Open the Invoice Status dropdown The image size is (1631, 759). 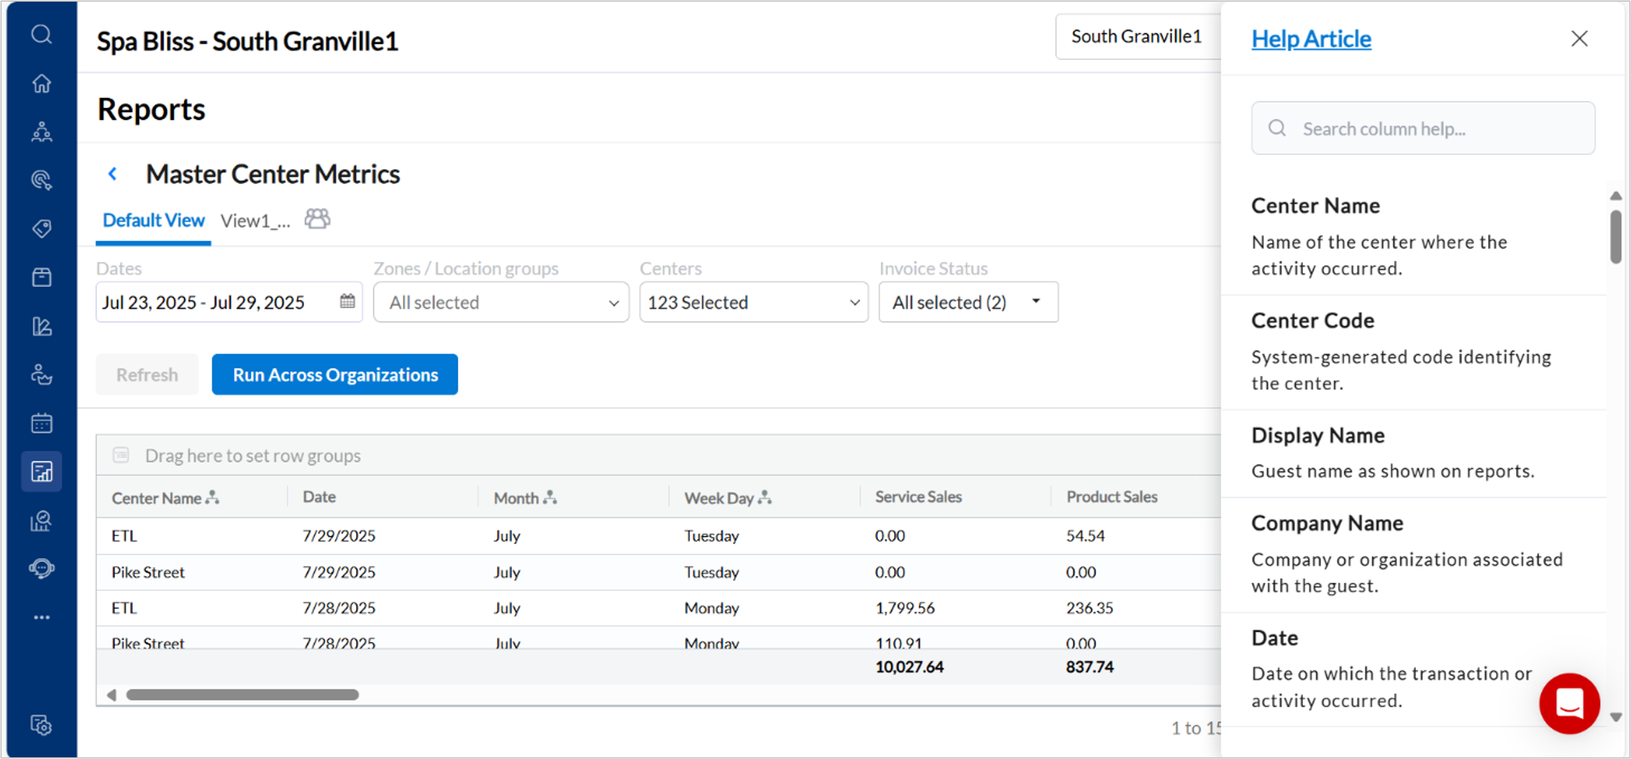(968, 302)
